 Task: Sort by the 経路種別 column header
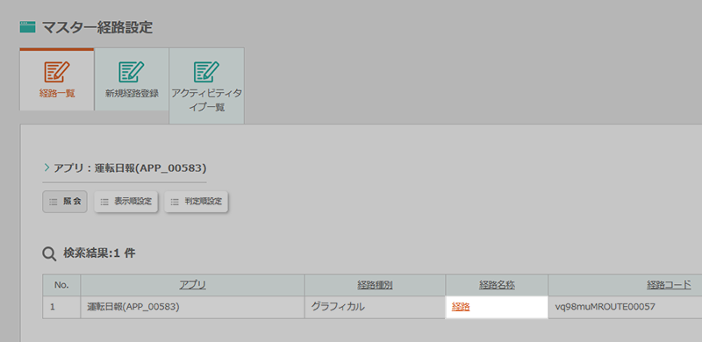point(376,285)
